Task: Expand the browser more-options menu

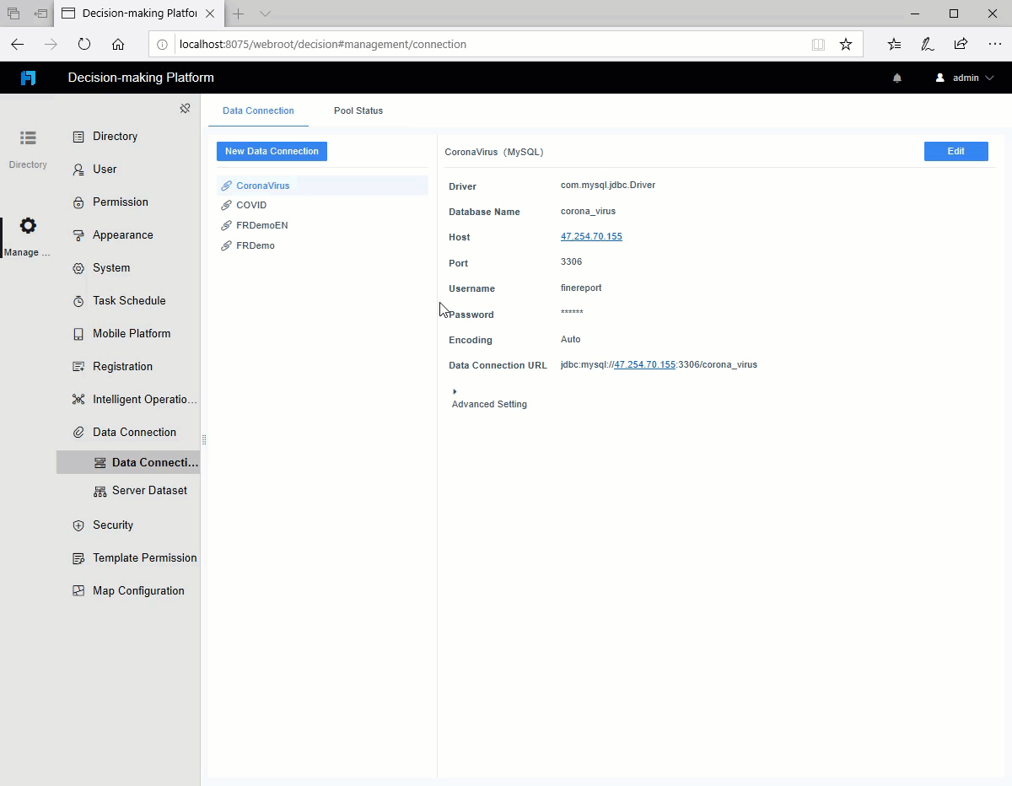Action: click(x=995, y=44)
